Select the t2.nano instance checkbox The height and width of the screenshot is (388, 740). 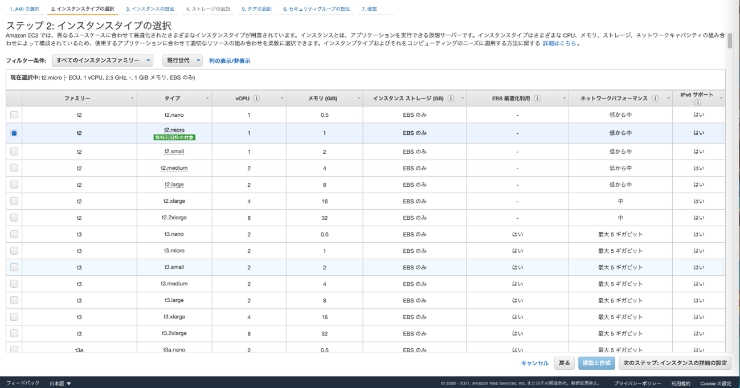click(x=14, y=115)
